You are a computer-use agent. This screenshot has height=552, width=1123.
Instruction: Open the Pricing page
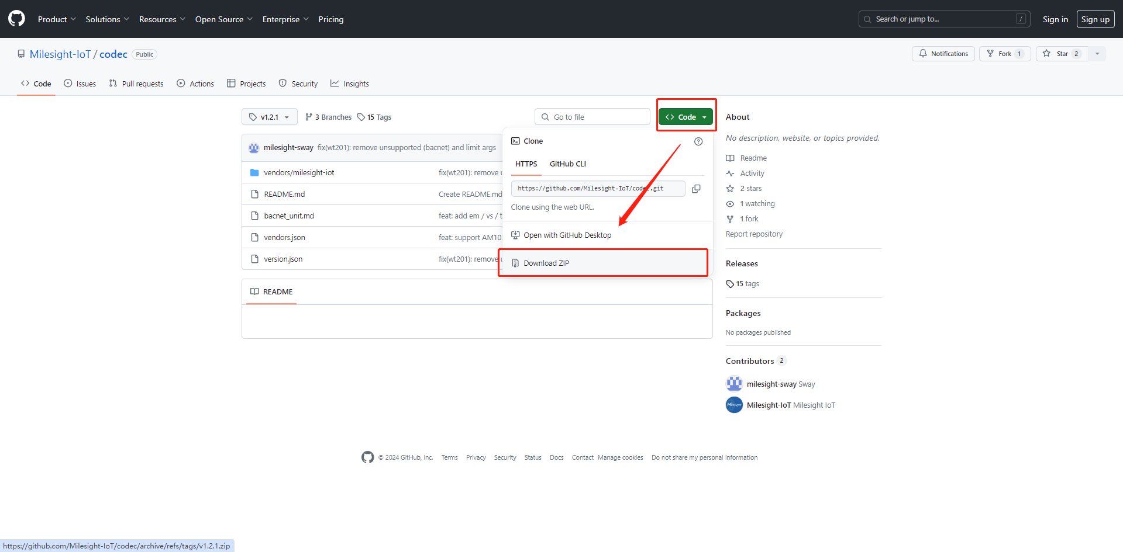pyautogui.click(x=331, y=19)
